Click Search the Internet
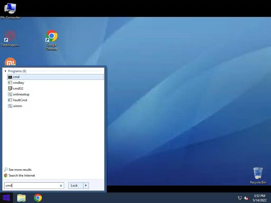This screenshot has height=203, width=271. coord(22,176)
